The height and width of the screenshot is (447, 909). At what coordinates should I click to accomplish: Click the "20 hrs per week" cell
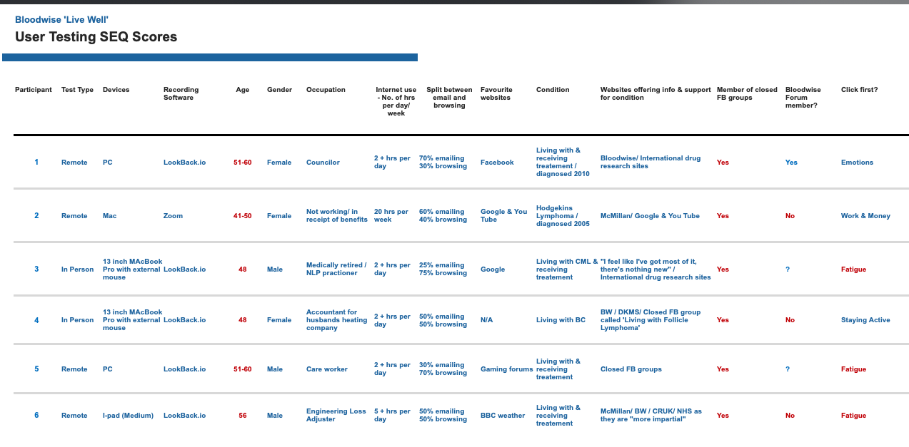click(391, 216)
